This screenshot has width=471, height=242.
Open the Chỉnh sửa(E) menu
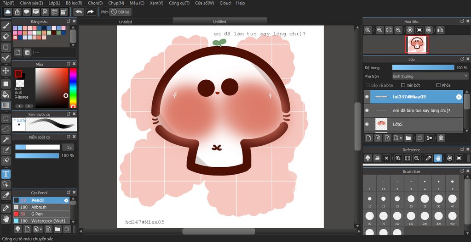32,3
